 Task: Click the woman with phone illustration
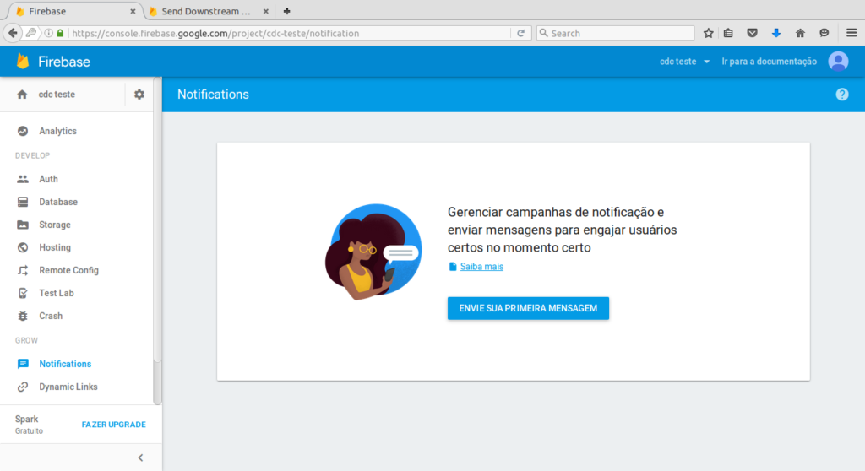click(374, 252)
